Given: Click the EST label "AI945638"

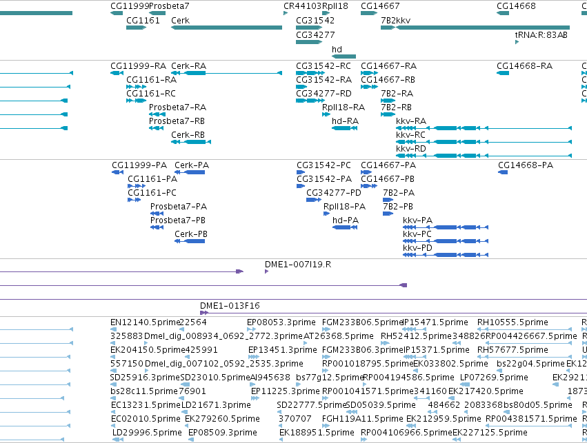Looking at the screenshot, I should 270,378.
